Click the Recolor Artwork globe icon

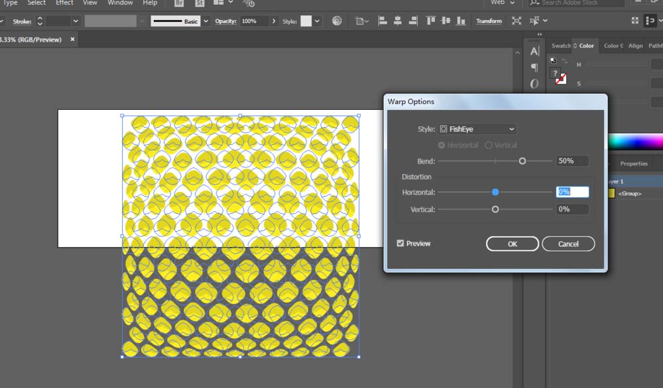pyautogui.click(x=337, y=21)
